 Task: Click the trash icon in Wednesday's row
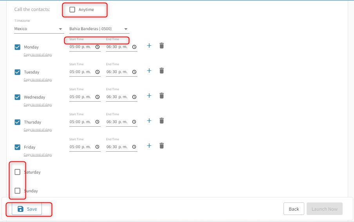161,96
